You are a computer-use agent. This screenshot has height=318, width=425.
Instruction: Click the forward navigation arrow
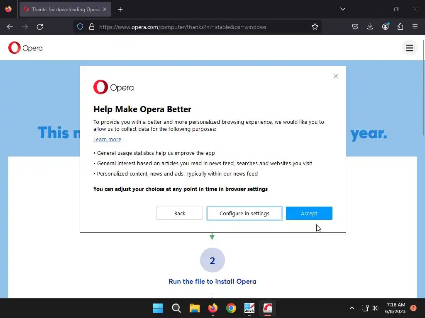[x=25, y=27]
